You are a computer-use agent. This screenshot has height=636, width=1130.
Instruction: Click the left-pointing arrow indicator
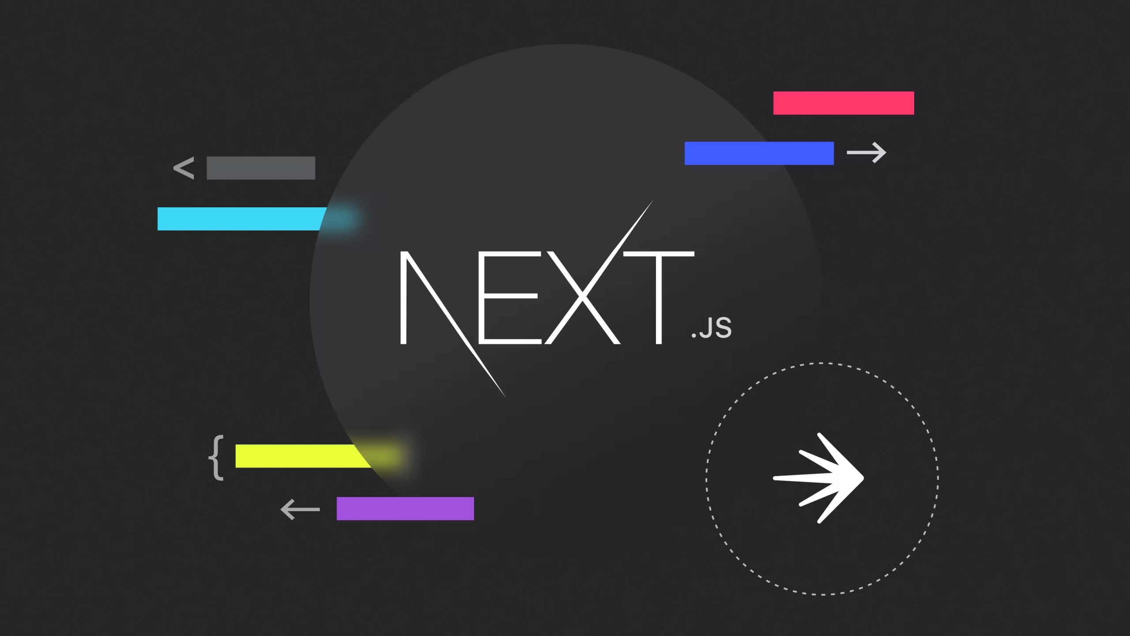coord(300,507)
